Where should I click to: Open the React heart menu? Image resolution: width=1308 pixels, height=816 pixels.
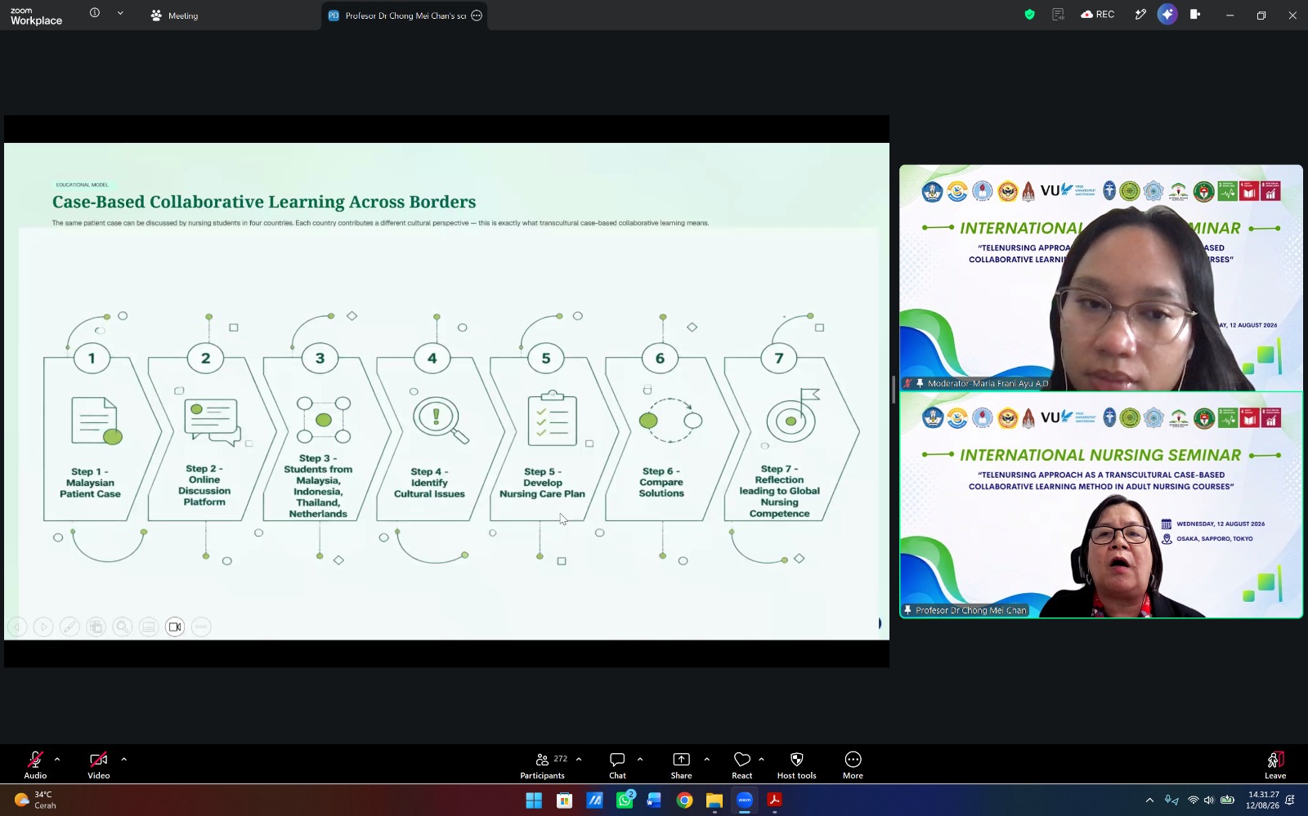(741, 765)
